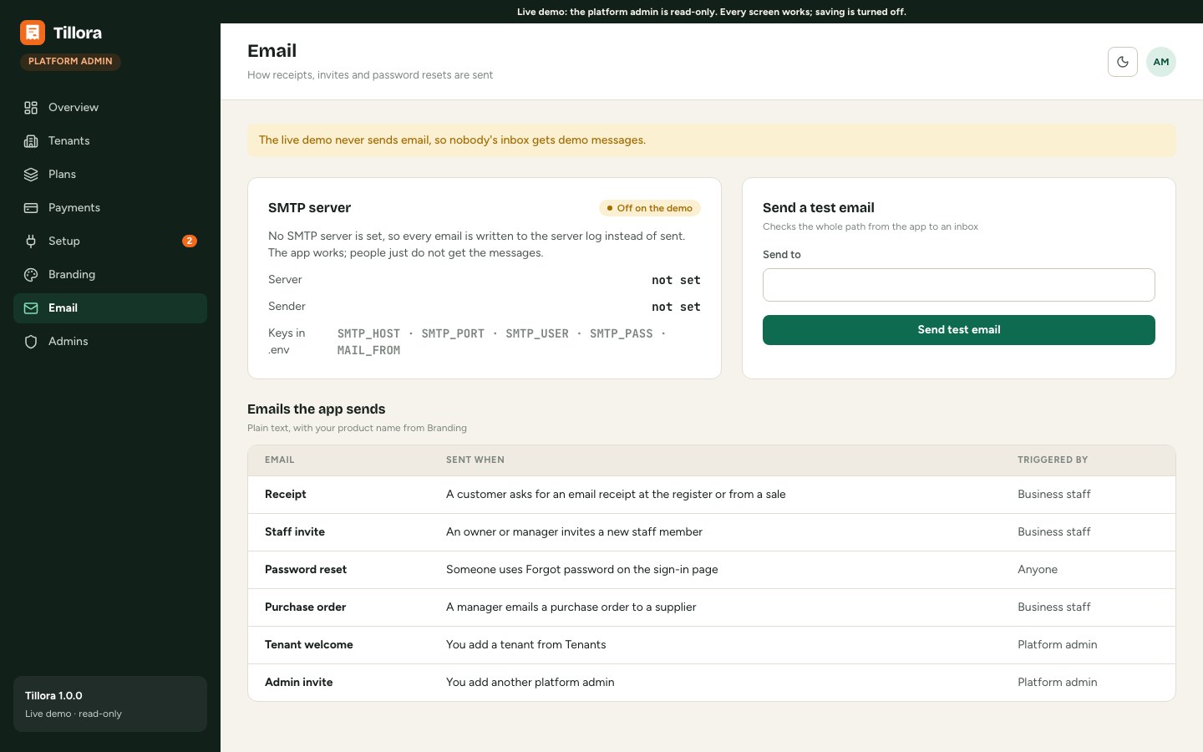The height and width of the screenshot is (752, 1203).
Task: Click the Overview grid icon in sidebar
Action: [31, 108]
